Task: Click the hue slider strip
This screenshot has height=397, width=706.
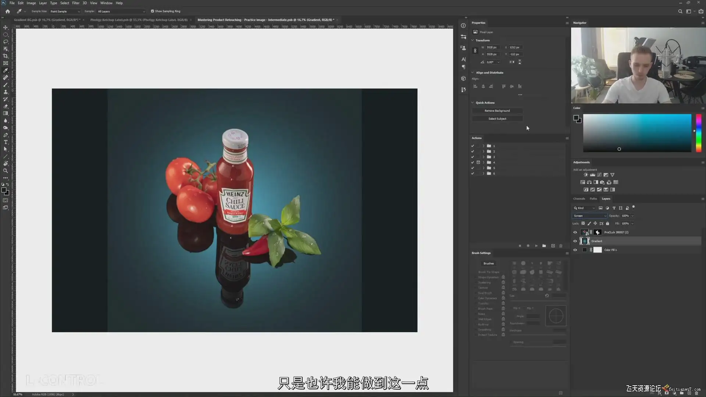Action: (698, 133)
